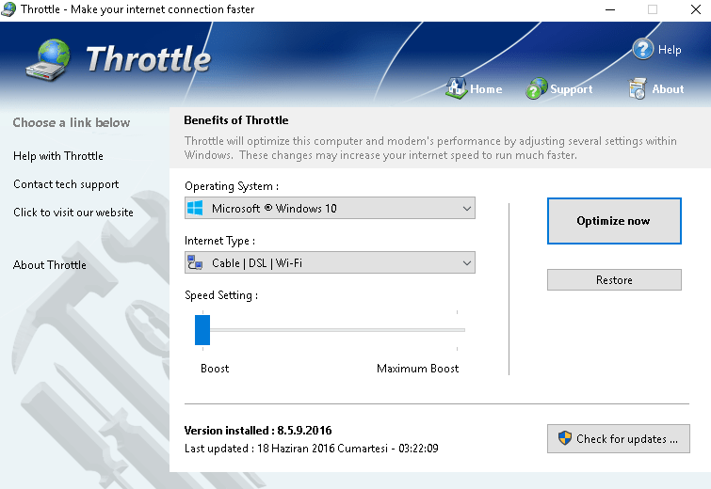Click the shield icon on Check for updates

pyautogui.click(x=564, y=438)
